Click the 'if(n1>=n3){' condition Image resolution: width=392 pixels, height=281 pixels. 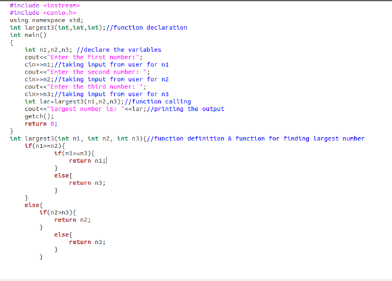click(74, 153)
